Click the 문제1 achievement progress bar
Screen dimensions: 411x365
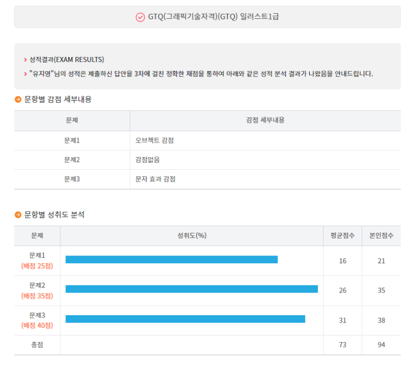pyautogui.click(x=171, y=259)
